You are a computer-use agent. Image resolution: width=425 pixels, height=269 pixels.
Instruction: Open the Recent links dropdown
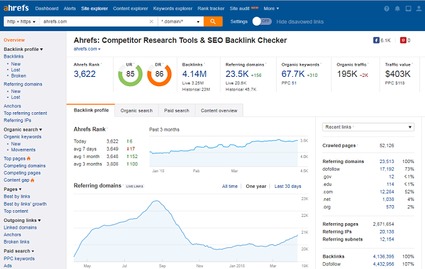368,127
